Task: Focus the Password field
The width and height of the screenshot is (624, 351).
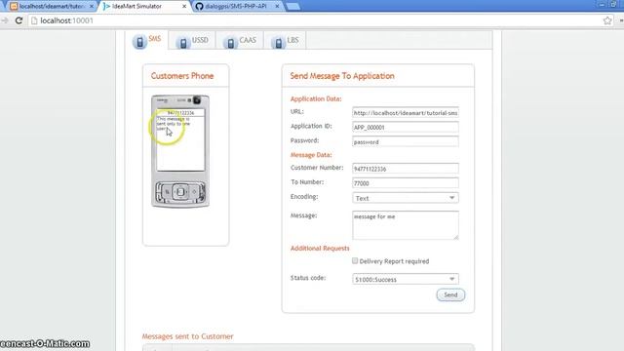Action: click(x=406, y=141)
